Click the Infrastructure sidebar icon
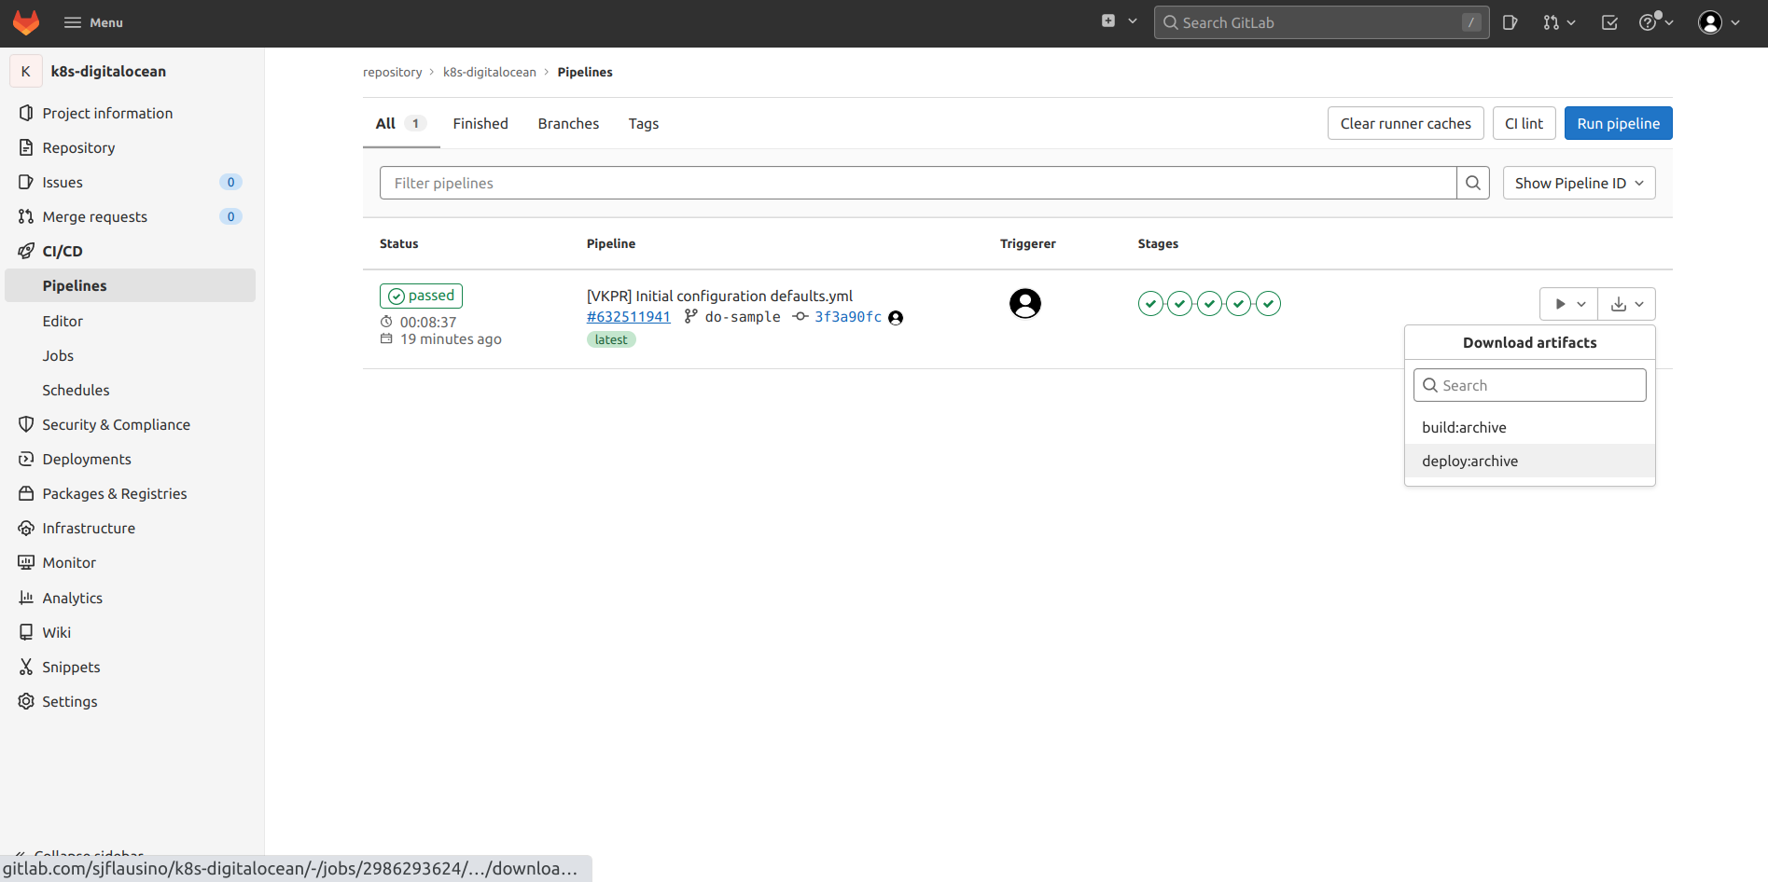 (x=26, y=528)
